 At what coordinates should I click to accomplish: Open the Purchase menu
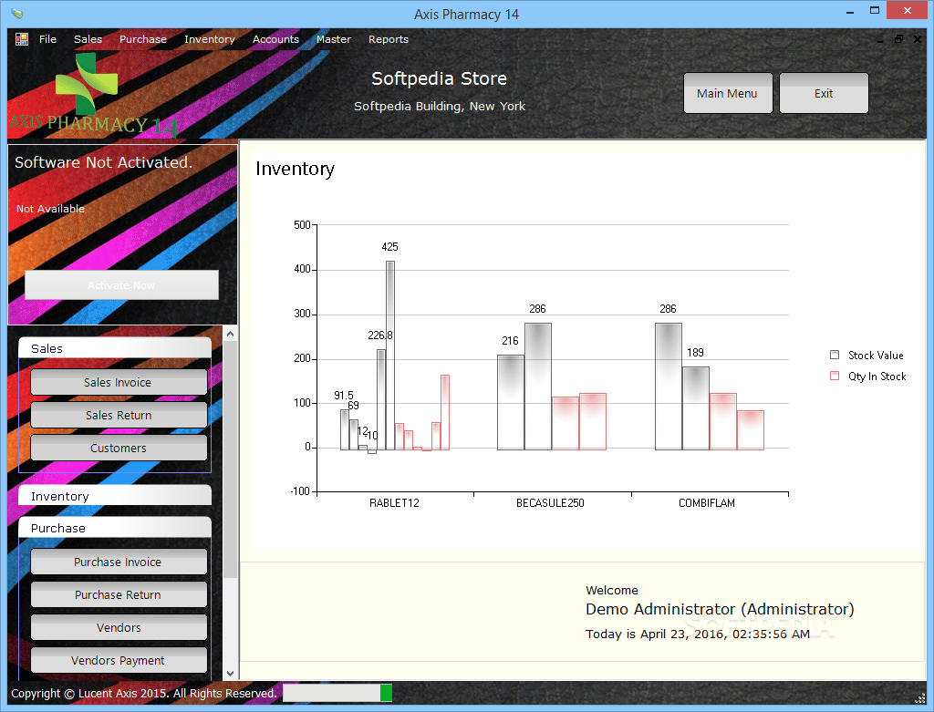click(x=143, y=39)
